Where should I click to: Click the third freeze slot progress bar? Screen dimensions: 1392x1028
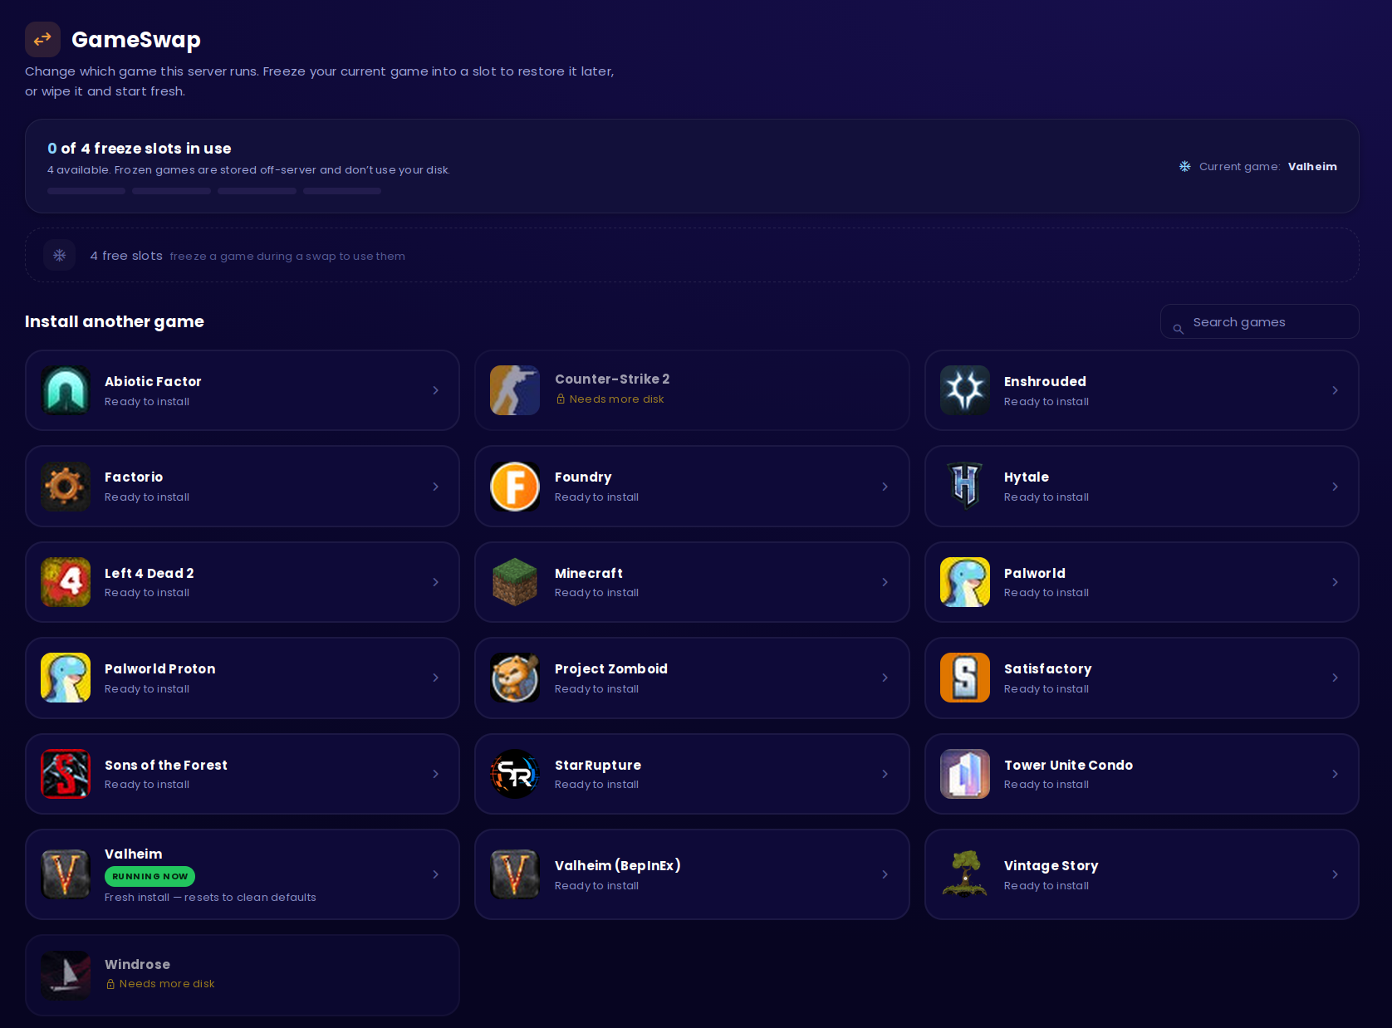coord(257,191)
